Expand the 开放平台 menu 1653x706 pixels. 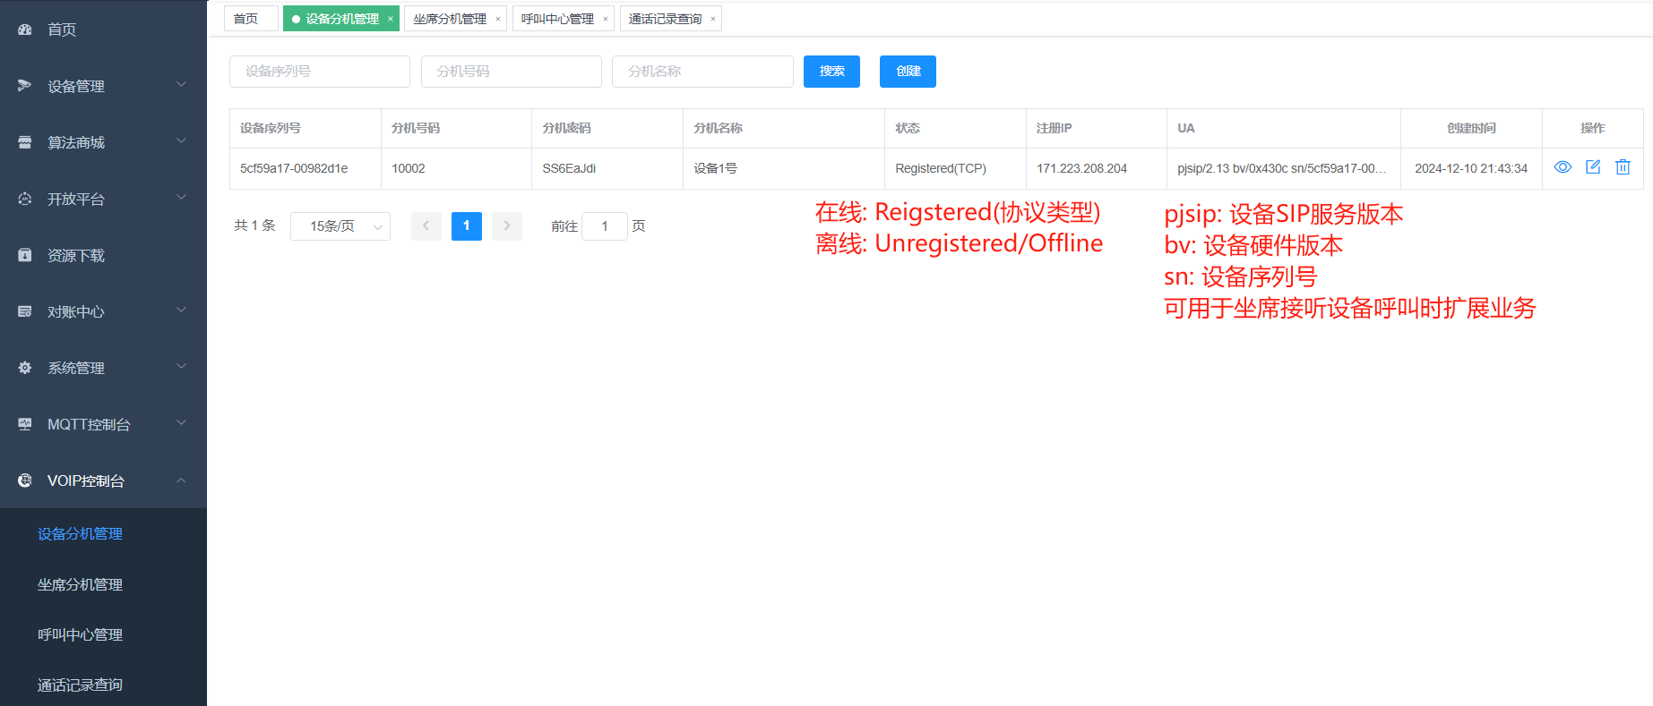click(x=181, y=198)
